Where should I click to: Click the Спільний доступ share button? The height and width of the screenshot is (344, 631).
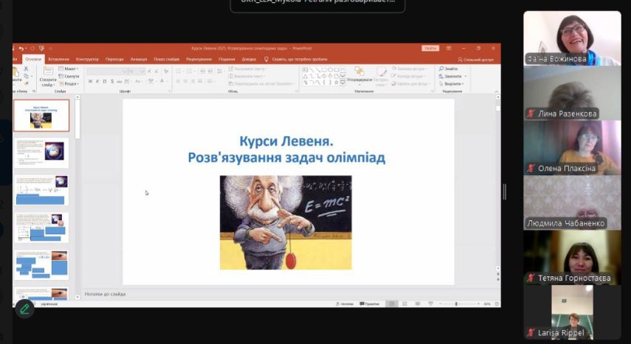476,59
